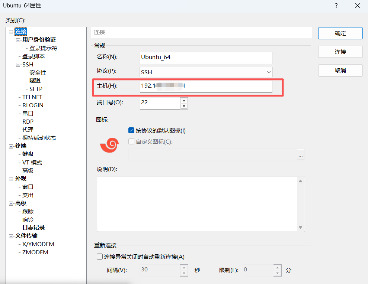Select 日志记录 in the tree
This screenshot has width=368, height=284.
point(33,228)
